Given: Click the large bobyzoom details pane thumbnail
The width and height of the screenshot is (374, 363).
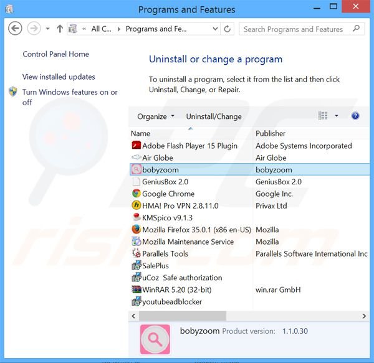Looking at the screenshot, I should (155, 339).
